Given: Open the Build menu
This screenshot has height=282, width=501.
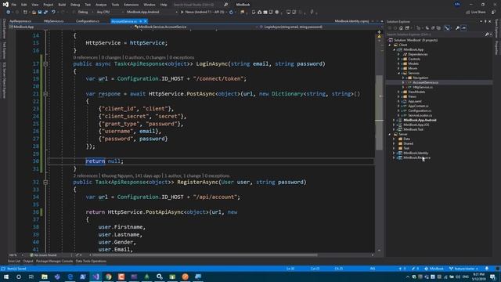Looking at the screenshot, I should click(x=62, y=5).
